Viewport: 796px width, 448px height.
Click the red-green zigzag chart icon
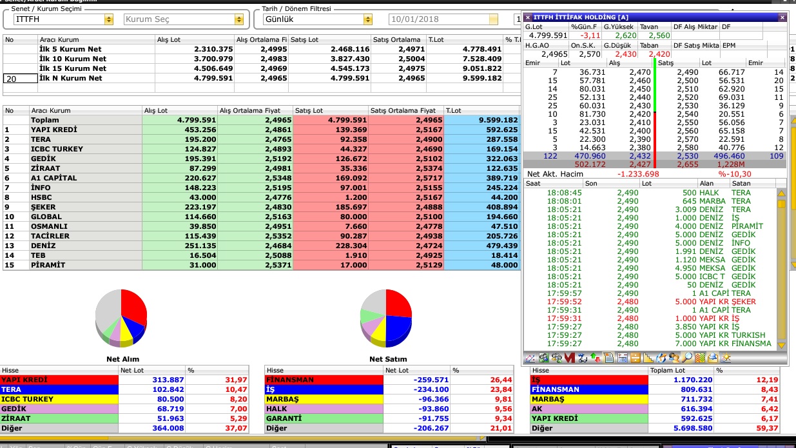point(699,358)
